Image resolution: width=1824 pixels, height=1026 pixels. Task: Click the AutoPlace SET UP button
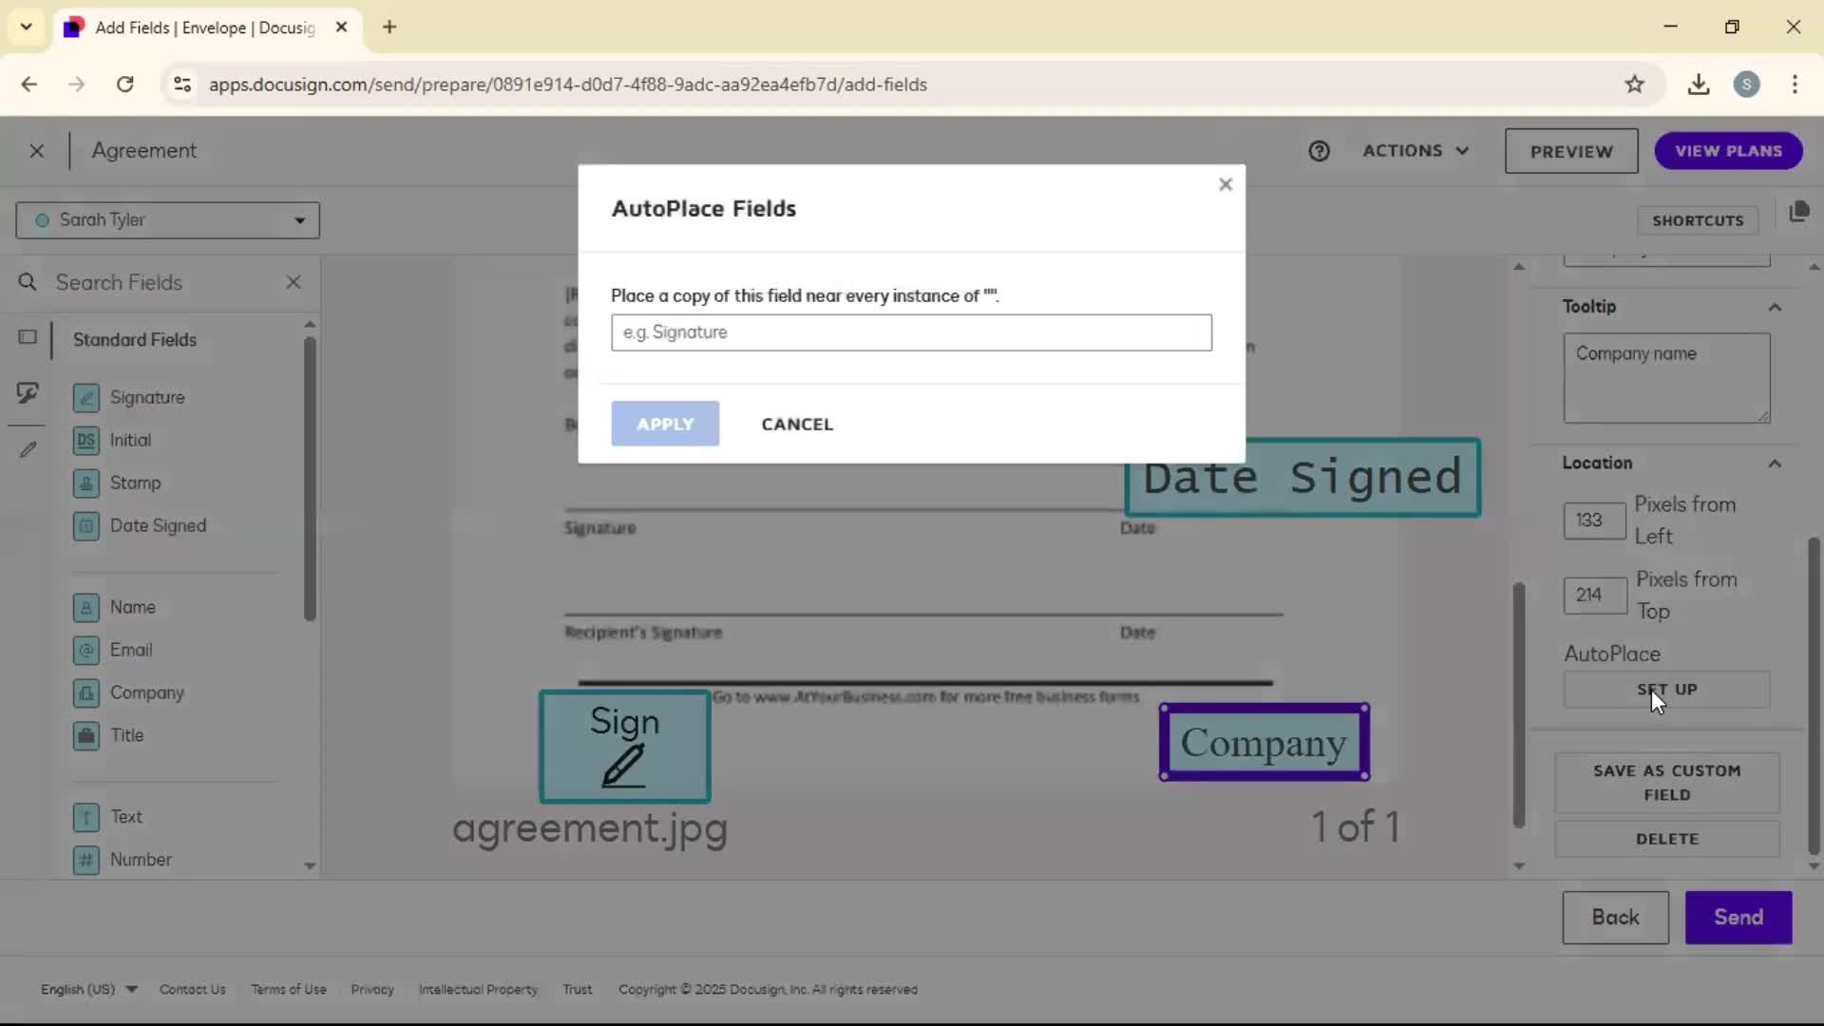point(1666,690)
